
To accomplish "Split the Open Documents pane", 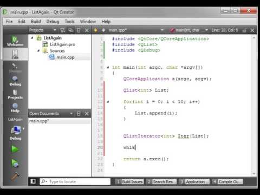I will tap(79, 114).
